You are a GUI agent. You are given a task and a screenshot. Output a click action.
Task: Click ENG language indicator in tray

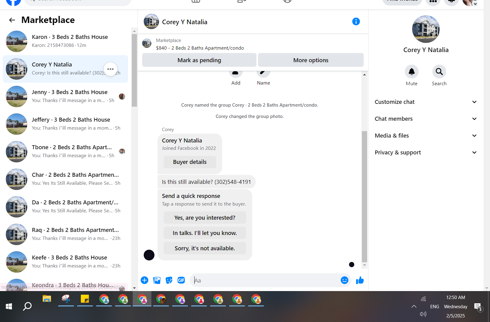coord(435,307)
